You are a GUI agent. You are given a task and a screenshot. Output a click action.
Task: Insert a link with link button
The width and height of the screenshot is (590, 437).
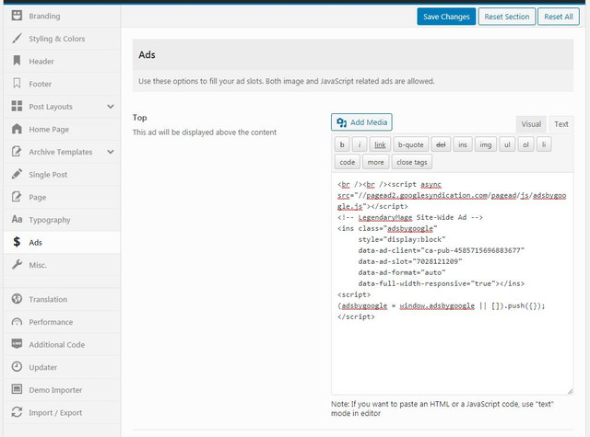[380, 144]
